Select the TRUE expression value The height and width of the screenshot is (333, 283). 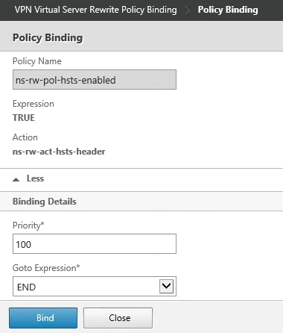pyautogui.click(x=24, y=118)
